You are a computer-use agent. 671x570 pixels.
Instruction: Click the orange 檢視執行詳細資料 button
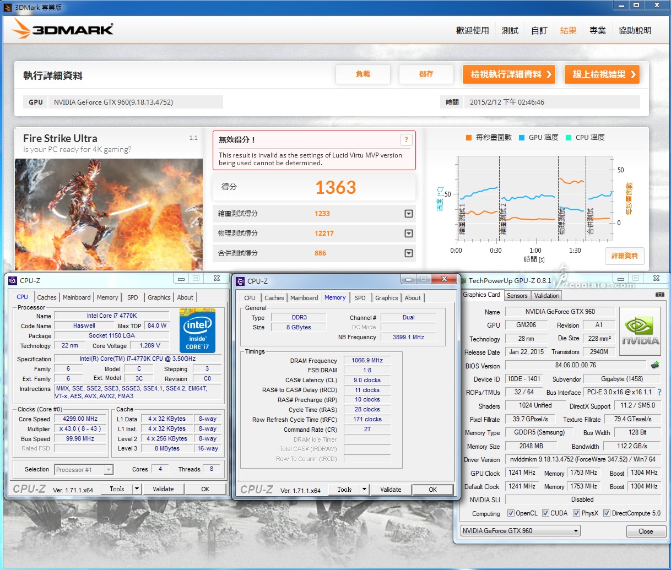[x=508, y=74]
